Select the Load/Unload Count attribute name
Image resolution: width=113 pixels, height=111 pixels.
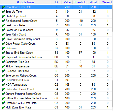(x=17, y=80)
